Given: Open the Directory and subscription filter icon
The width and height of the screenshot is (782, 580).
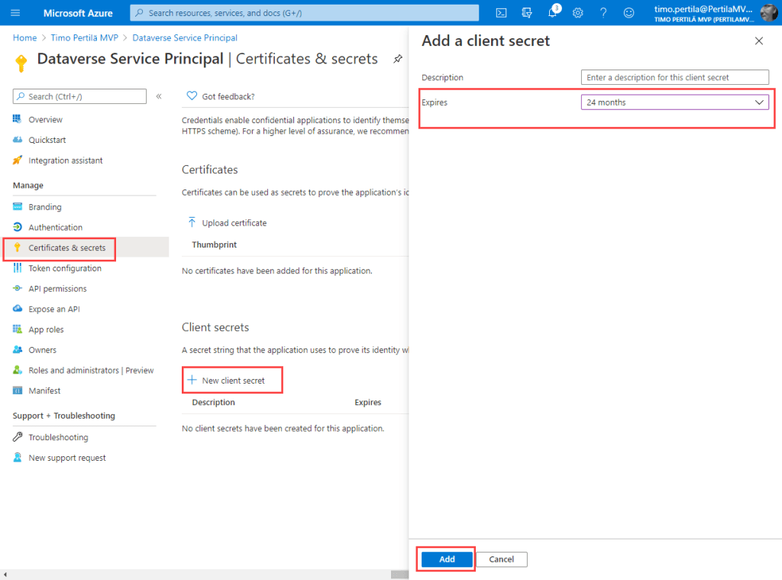Looking at the screenshot, I should 526,13.
